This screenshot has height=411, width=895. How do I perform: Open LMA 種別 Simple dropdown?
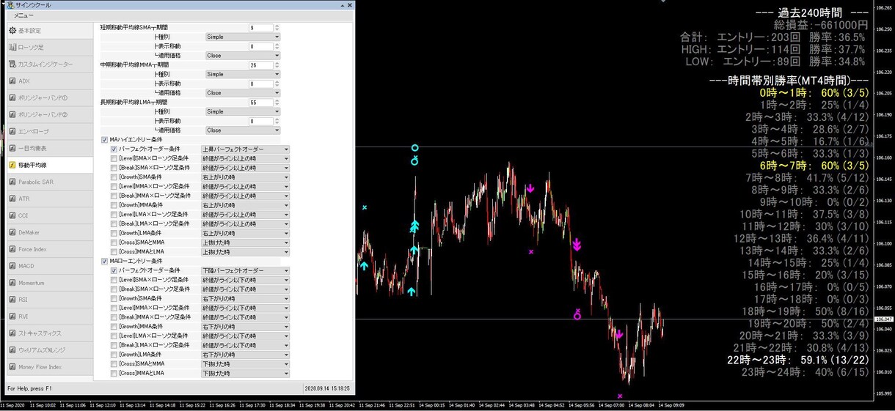click(x=242, y=111)
